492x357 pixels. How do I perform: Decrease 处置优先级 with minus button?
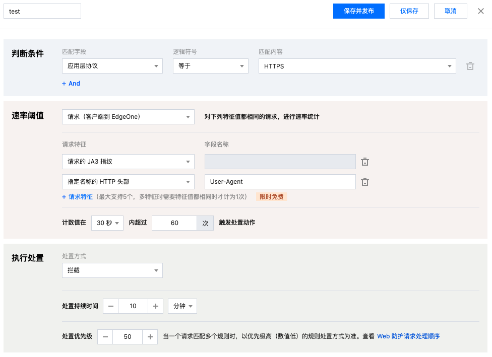pyautogui.click(x=105, y=336)
